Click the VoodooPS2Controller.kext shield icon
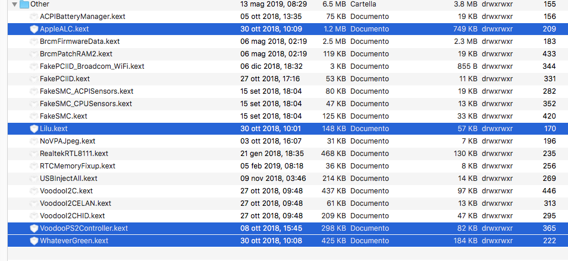Image resolution: width=568 pixels, height=261 pixels. click(x=34, y=228)
